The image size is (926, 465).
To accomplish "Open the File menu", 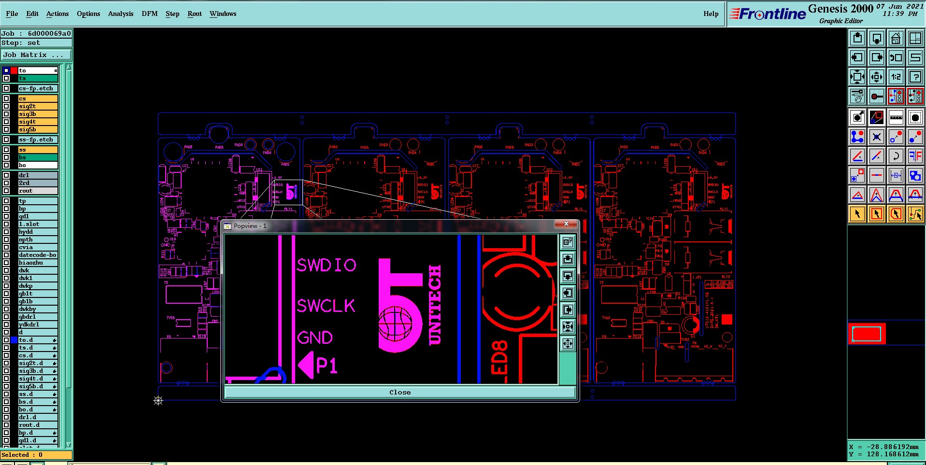I will click(x=12, y=14).
